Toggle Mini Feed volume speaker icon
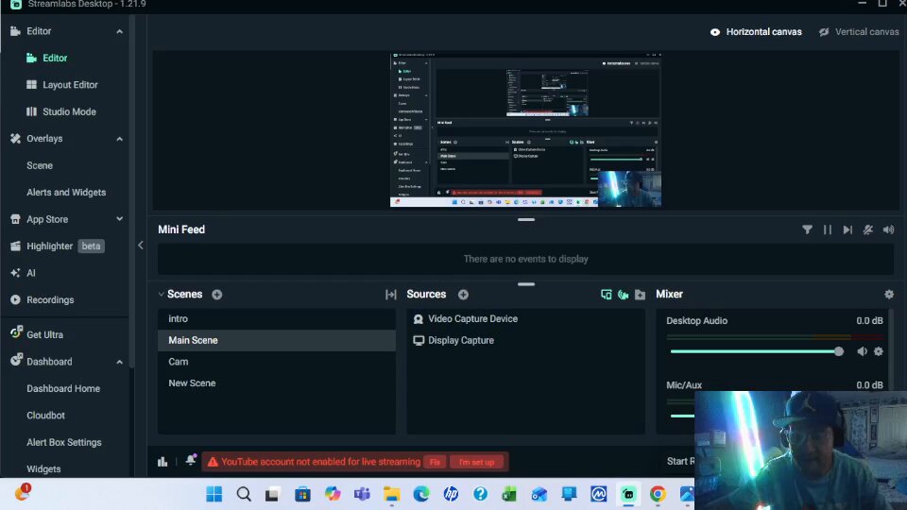This screenshot has height=510, width=907. click(x=888, y=229)
